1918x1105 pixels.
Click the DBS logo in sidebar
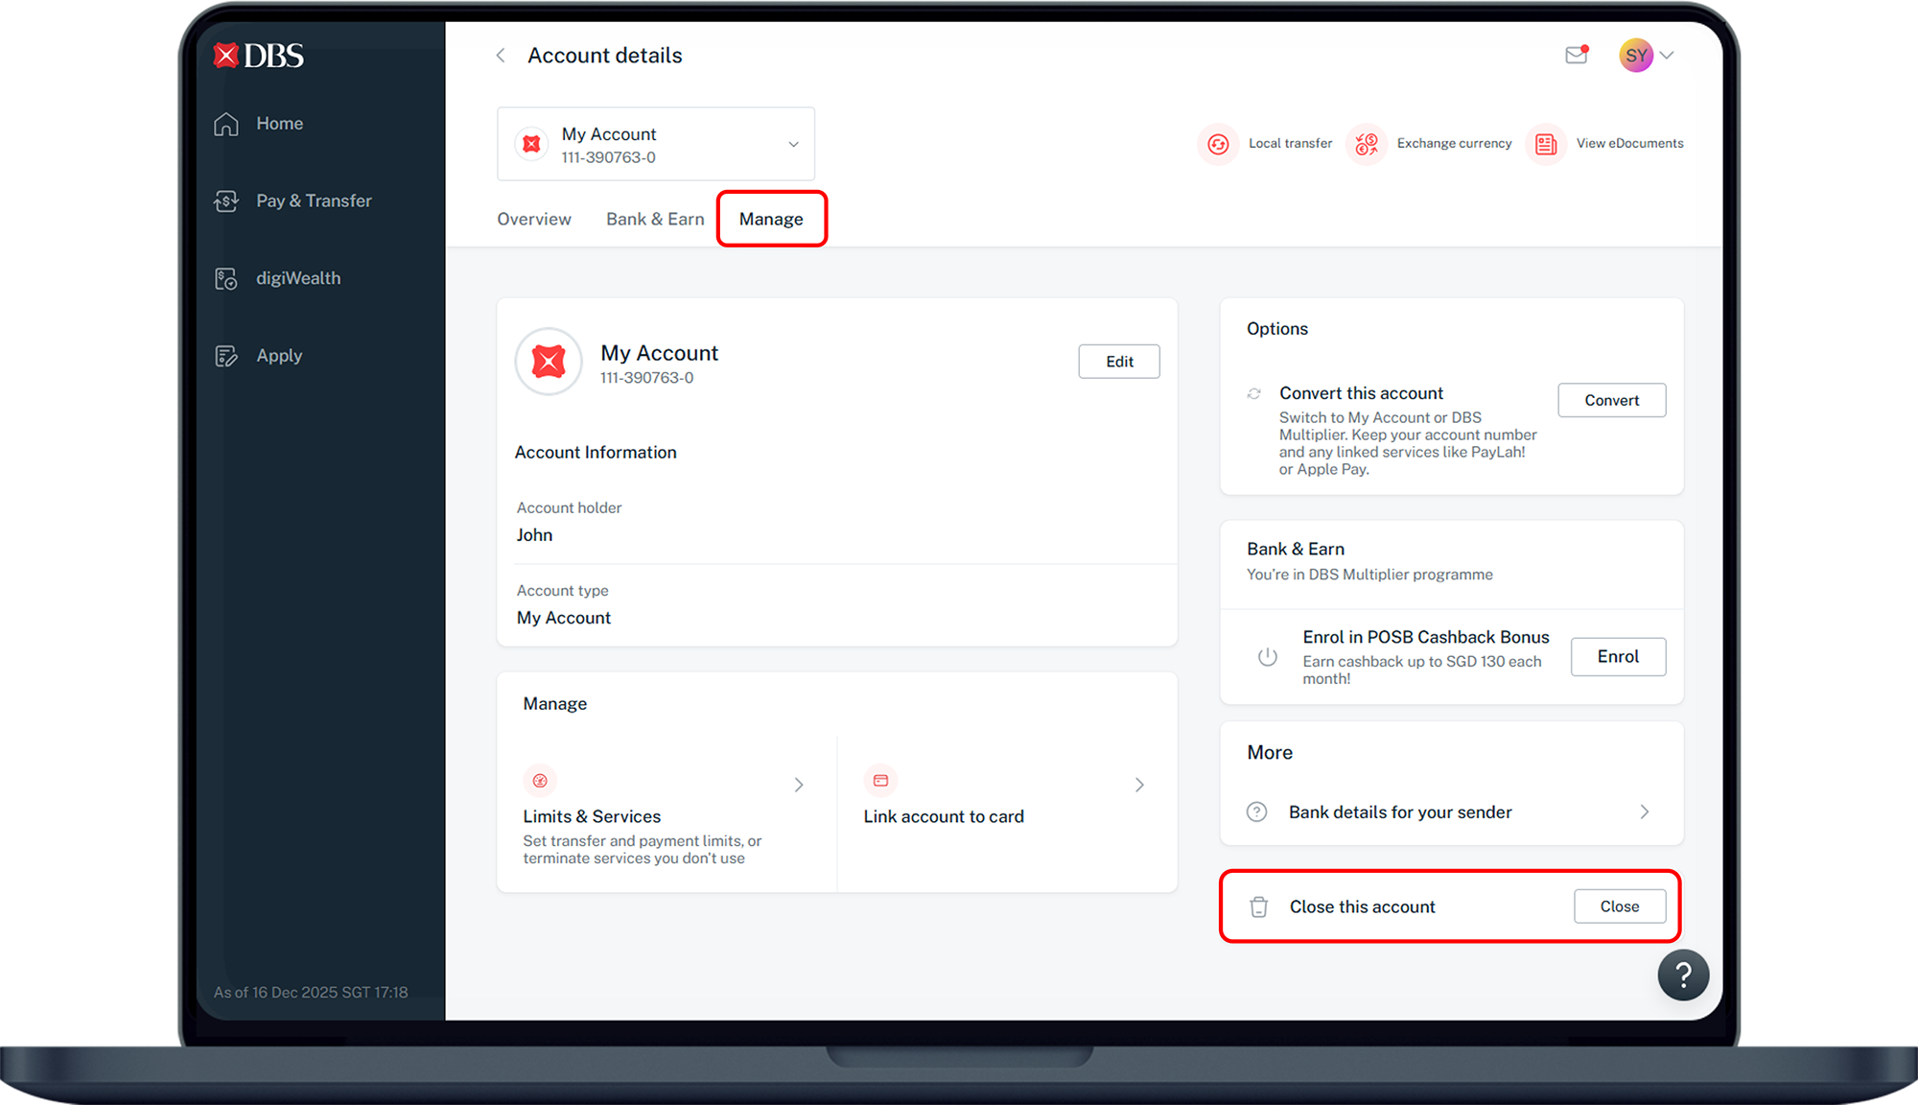pos(259,56)
